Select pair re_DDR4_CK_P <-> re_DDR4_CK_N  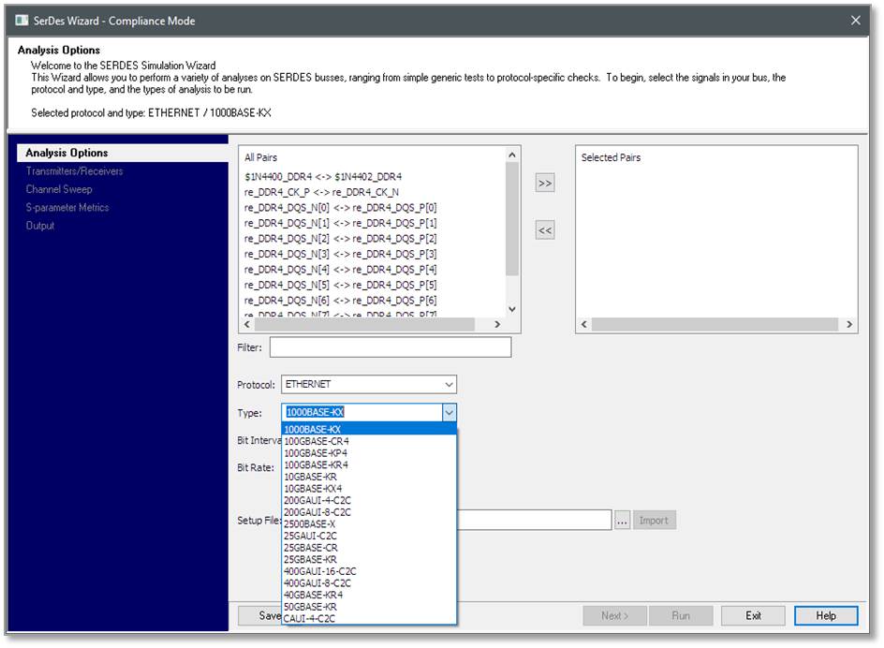[321, 192]
